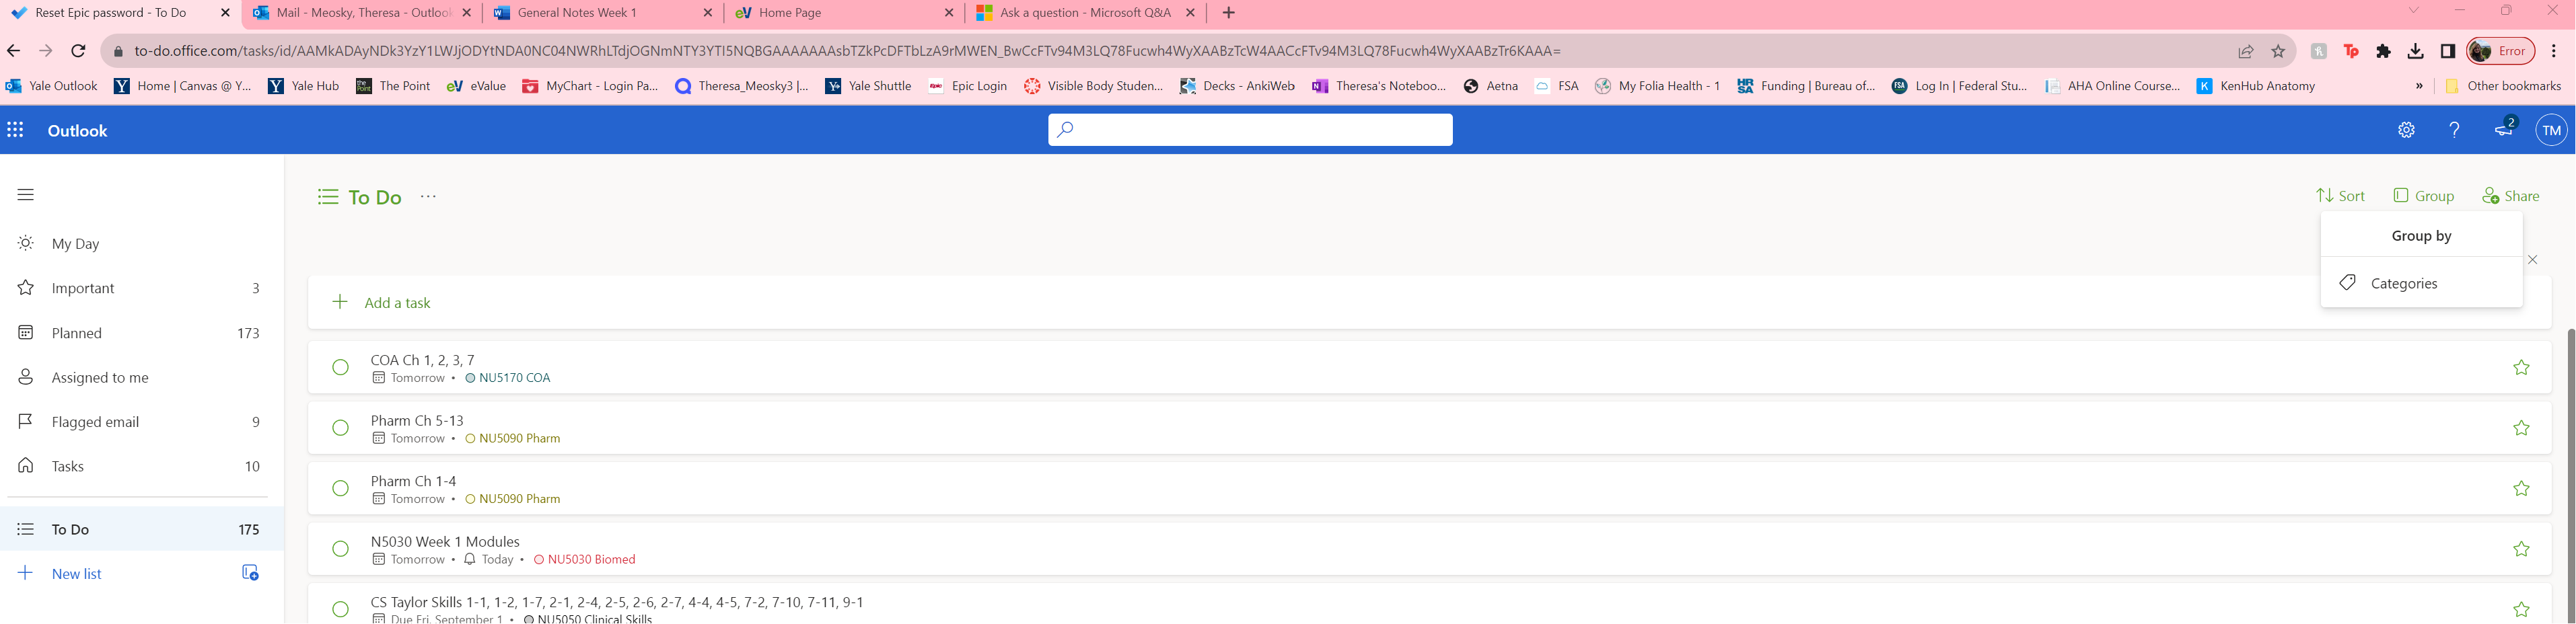Reload the current page
2576x624 pixels.
coord(78,51)
